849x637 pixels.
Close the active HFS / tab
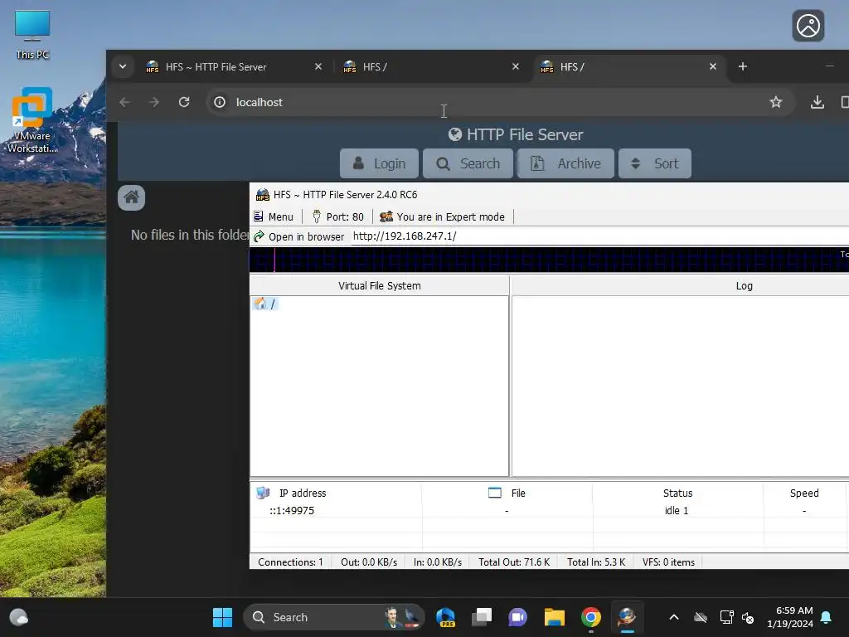point(712,66)
